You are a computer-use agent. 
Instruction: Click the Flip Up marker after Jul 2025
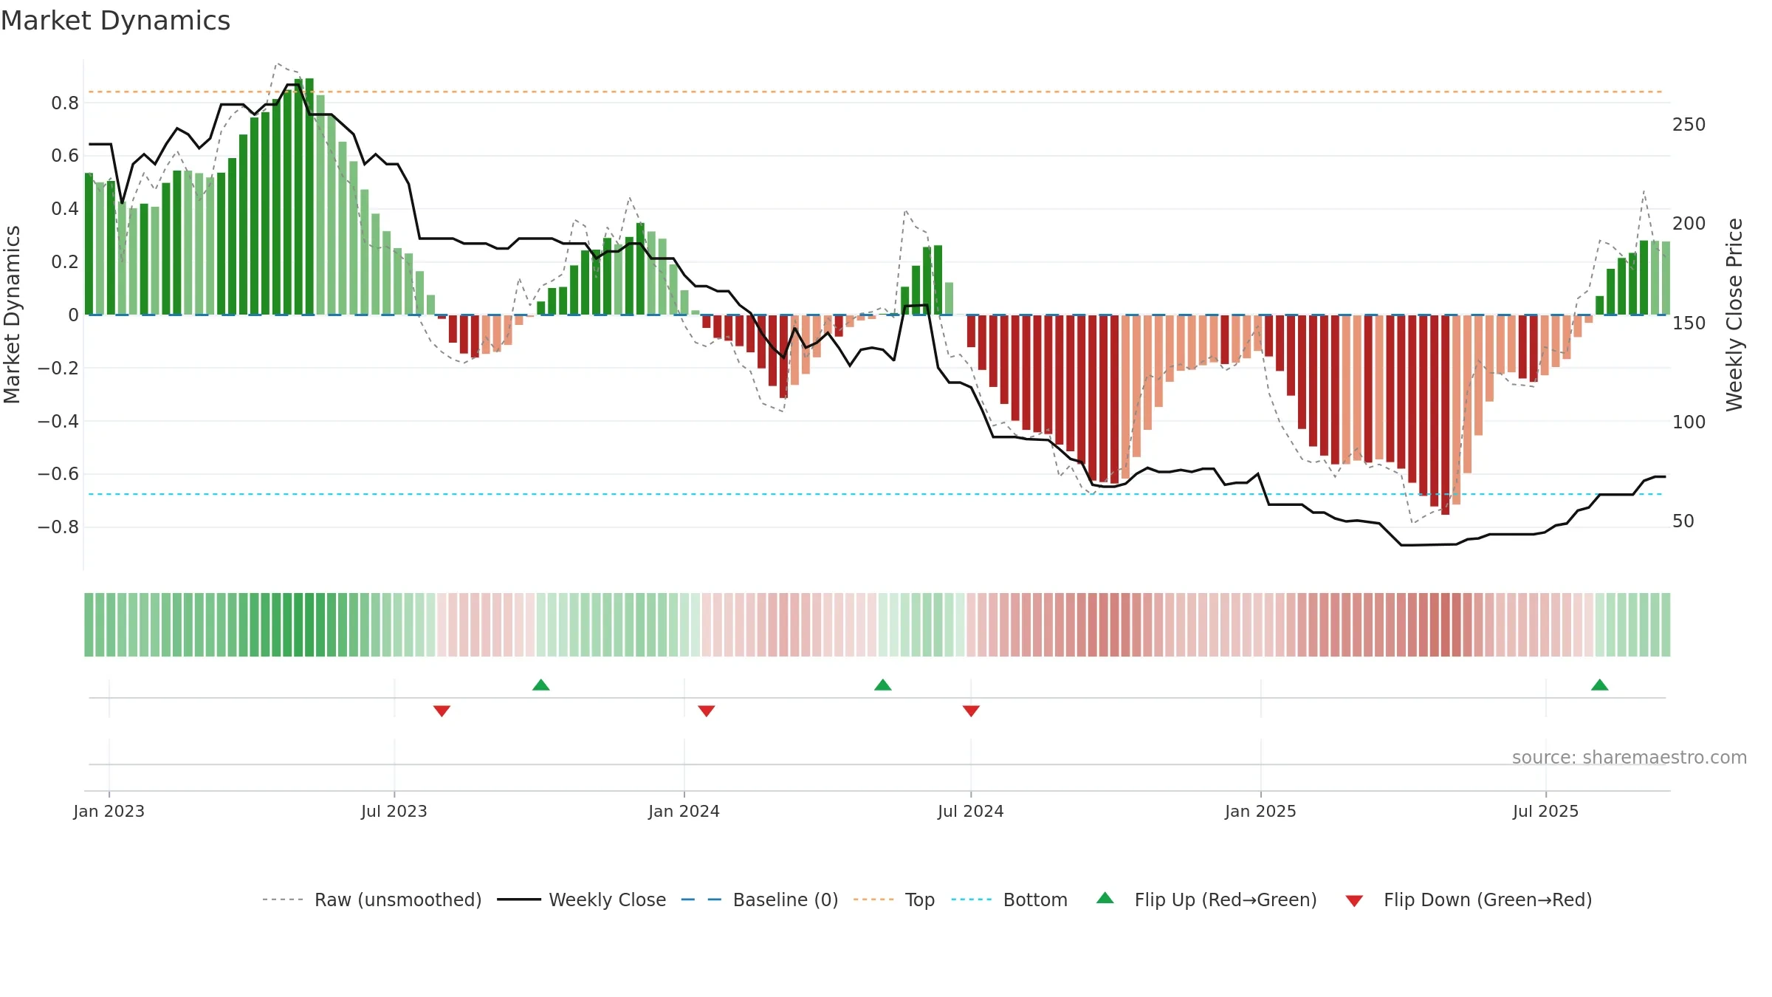pyautogui.click(x=1600, y=685)
